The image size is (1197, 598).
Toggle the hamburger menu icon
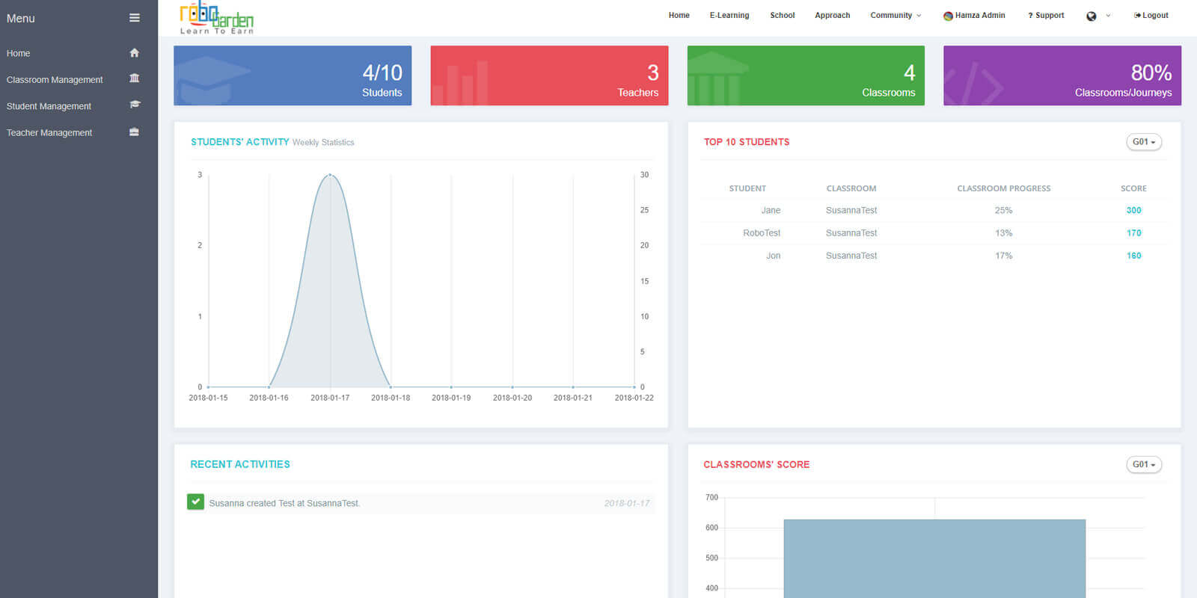click(135, 18)
